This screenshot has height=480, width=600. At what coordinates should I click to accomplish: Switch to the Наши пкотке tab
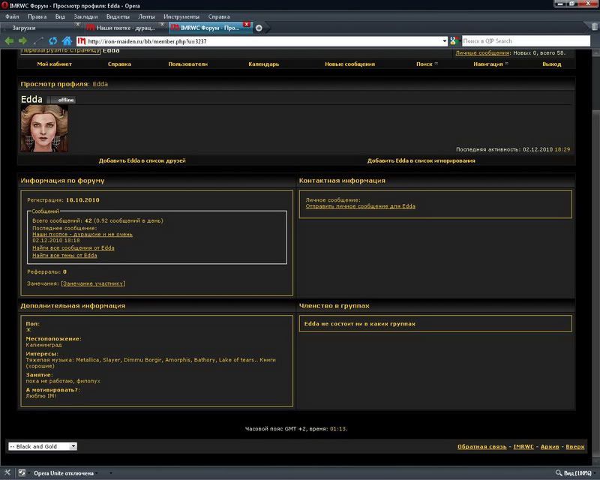(x=124, y=28)
